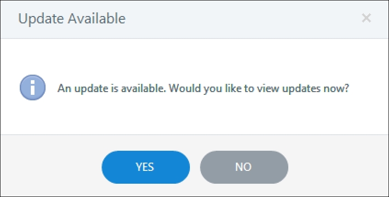Viewport: 389px width, 197px height.
Task: Tap the info icon left of the message
Action: point(33,88)
